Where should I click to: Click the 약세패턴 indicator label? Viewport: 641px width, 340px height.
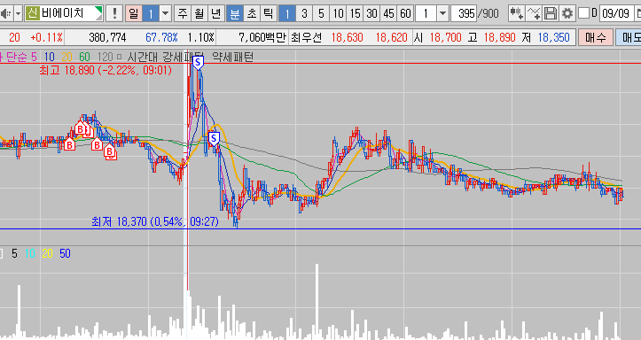[233, 57]
